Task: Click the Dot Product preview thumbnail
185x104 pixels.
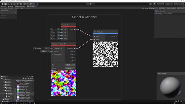Action: [x=105, y=54]
